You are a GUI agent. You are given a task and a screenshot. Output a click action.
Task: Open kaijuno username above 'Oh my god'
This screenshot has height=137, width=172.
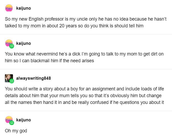pos(23,120)
